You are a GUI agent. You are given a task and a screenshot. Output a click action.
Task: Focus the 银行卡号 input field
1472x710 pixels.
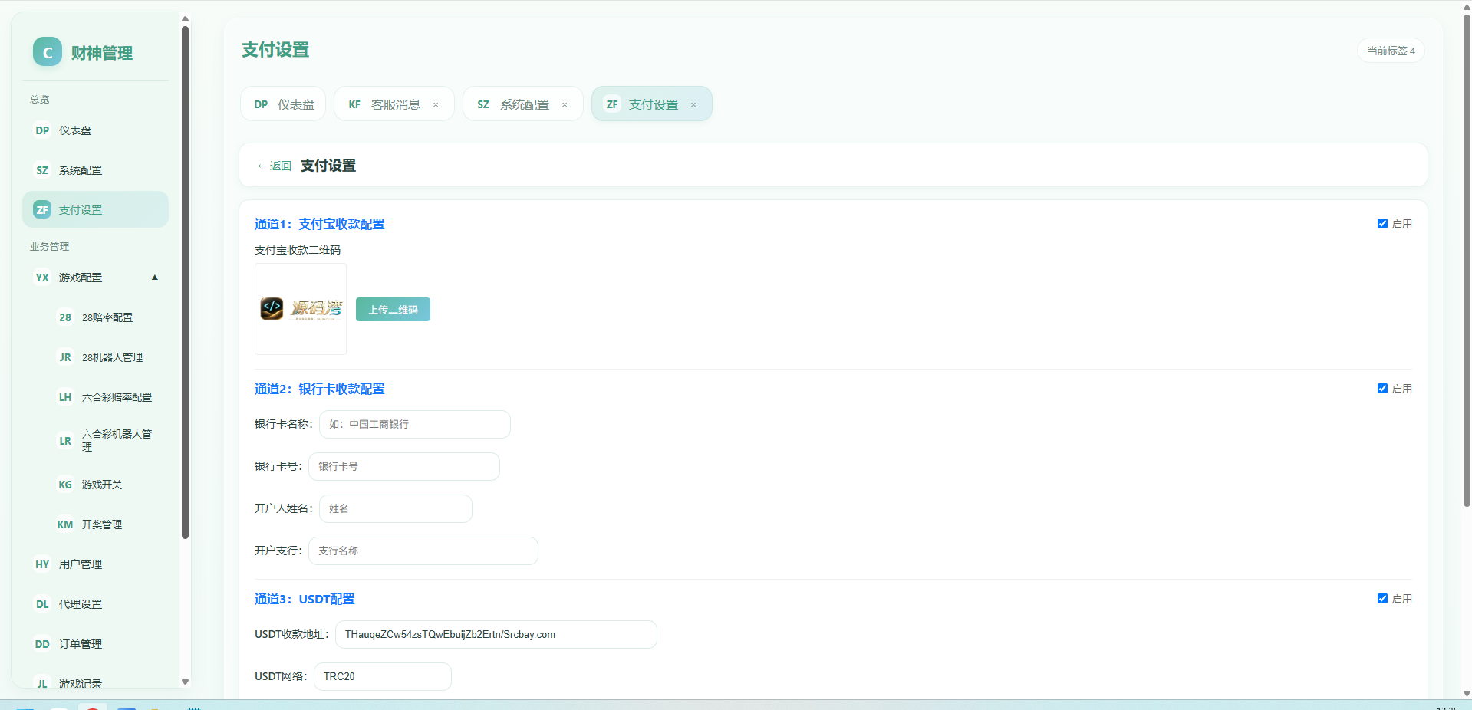pyautogui.click(x=404, y=466)
